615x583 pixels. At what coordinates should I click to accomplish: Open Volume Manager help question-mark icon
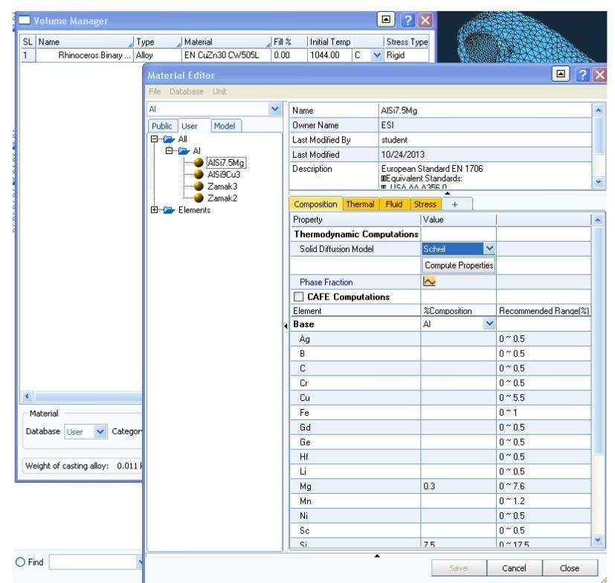pyautogui.click(x=408, y=20)
